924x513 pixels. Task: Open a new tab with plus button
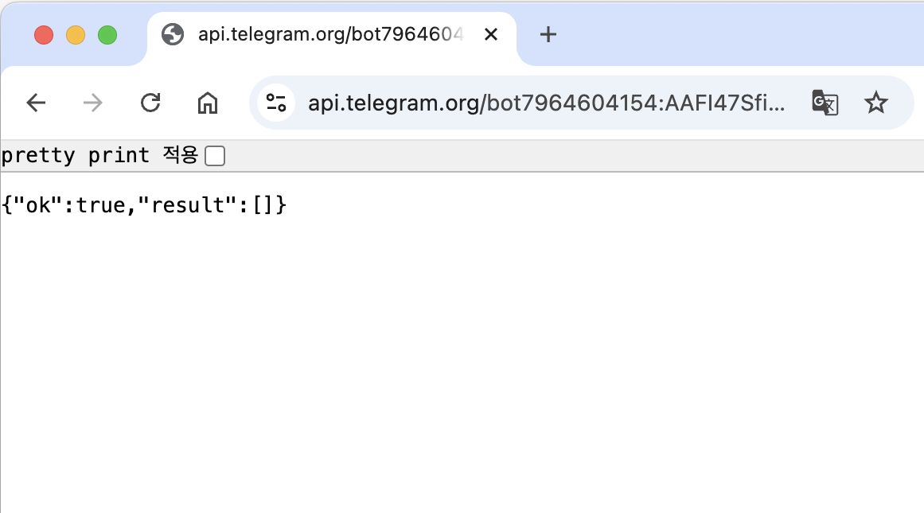point(548,35)
